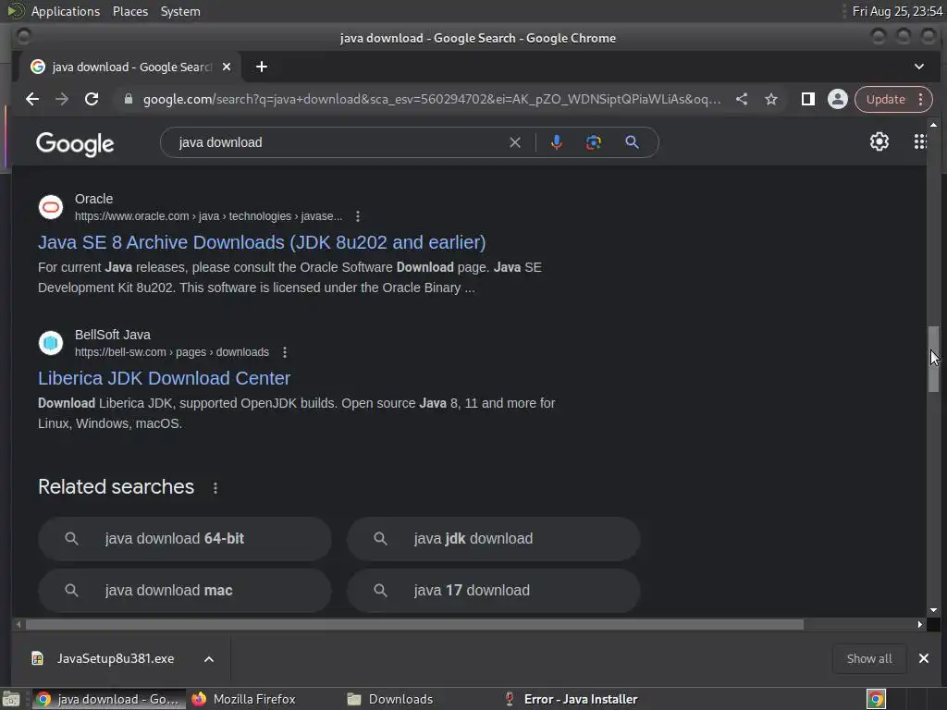Viewport: 947px width, 710px height.
Task: Search related: java 17 download
Action: pyautogui.click(x=494, y=591)
